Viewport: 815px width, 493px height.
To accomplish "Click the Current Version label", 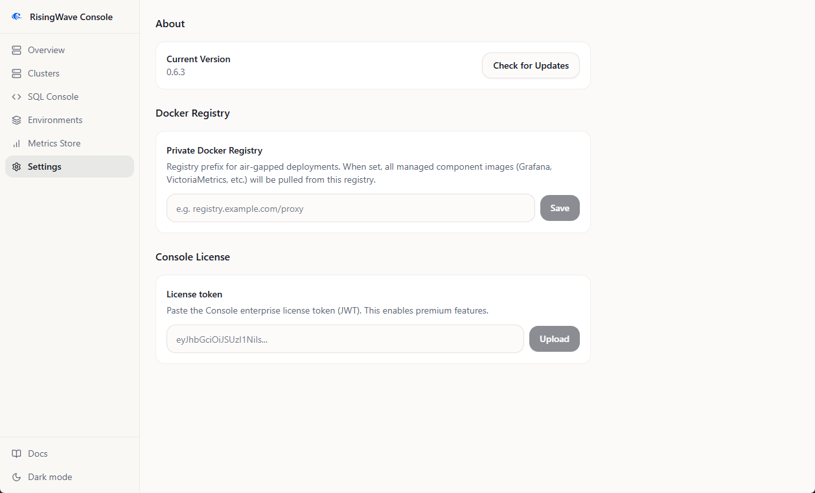I will [198, 59].
